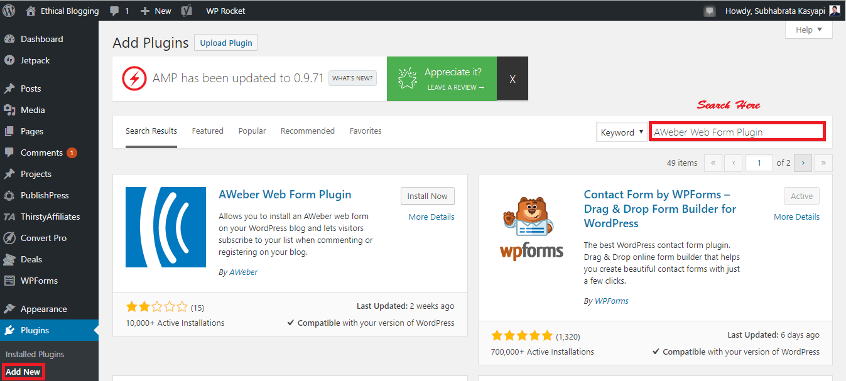The height and width of the screenshot is (381, 846).
Task: Click the ThirstyAffiliates sidebar icon
Action: pos(11,216)
